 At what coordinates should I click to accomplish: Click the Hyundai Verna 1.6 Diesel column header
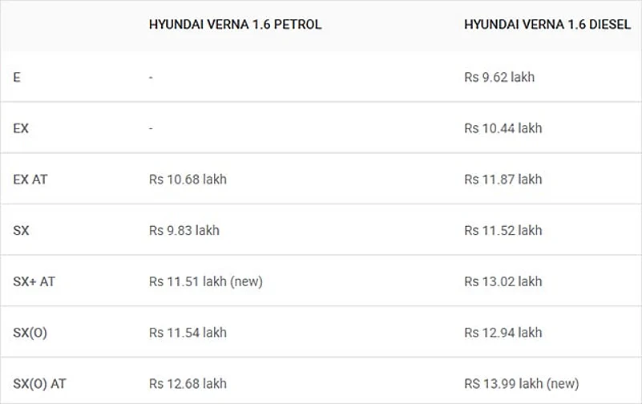tap(547, 24)
